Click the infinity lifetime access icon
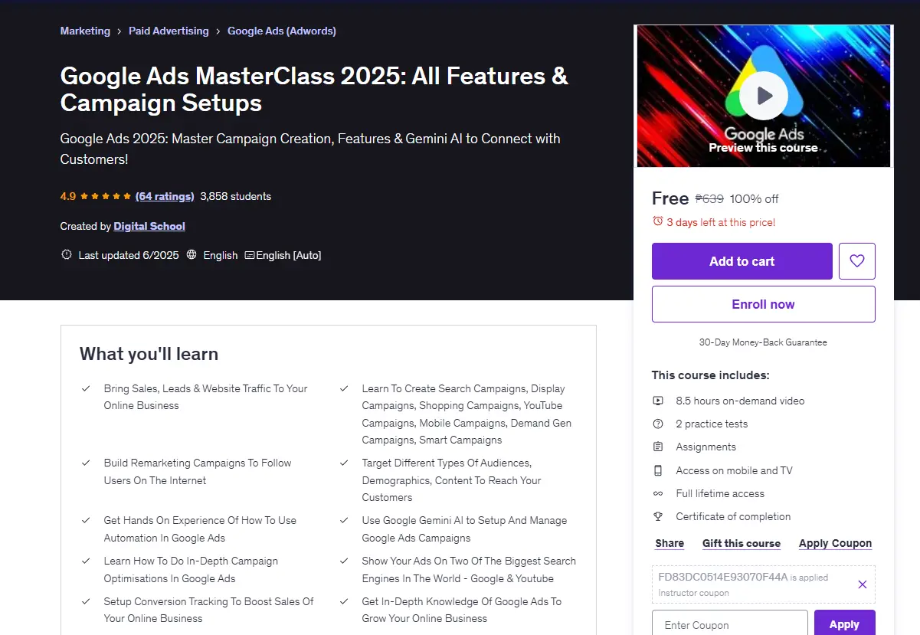This screenshot has height=635, width=920. click(658, 493)
